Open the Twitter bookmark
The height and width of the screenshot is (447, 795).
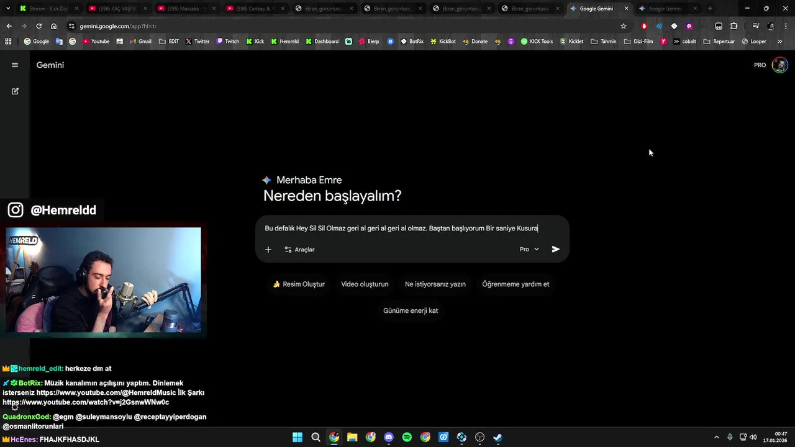197,42
